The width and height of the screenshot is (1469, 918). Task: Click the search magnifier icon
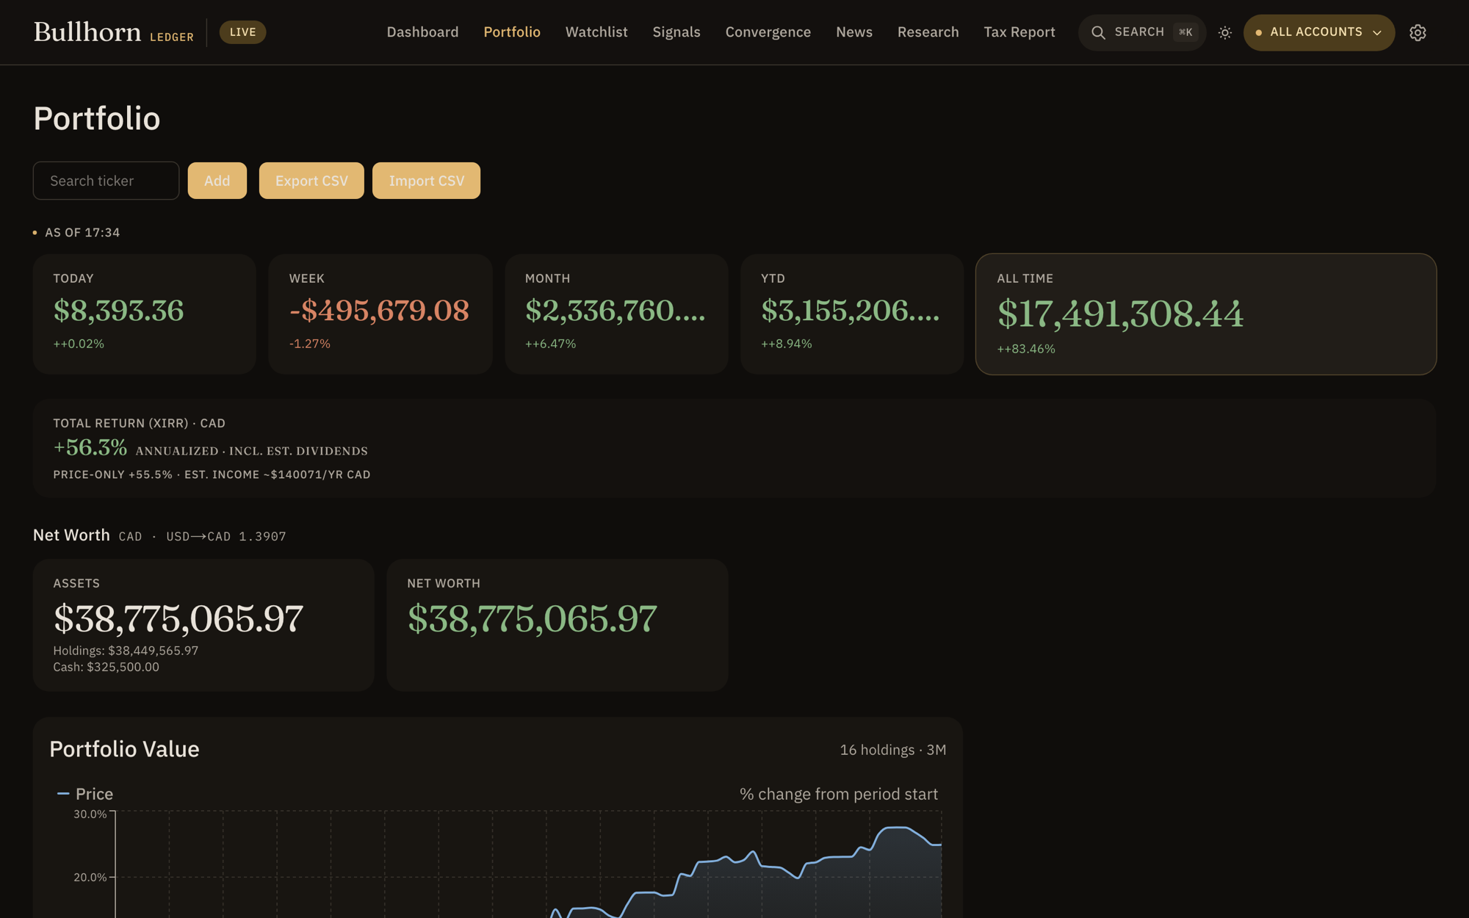point(1098,32)
